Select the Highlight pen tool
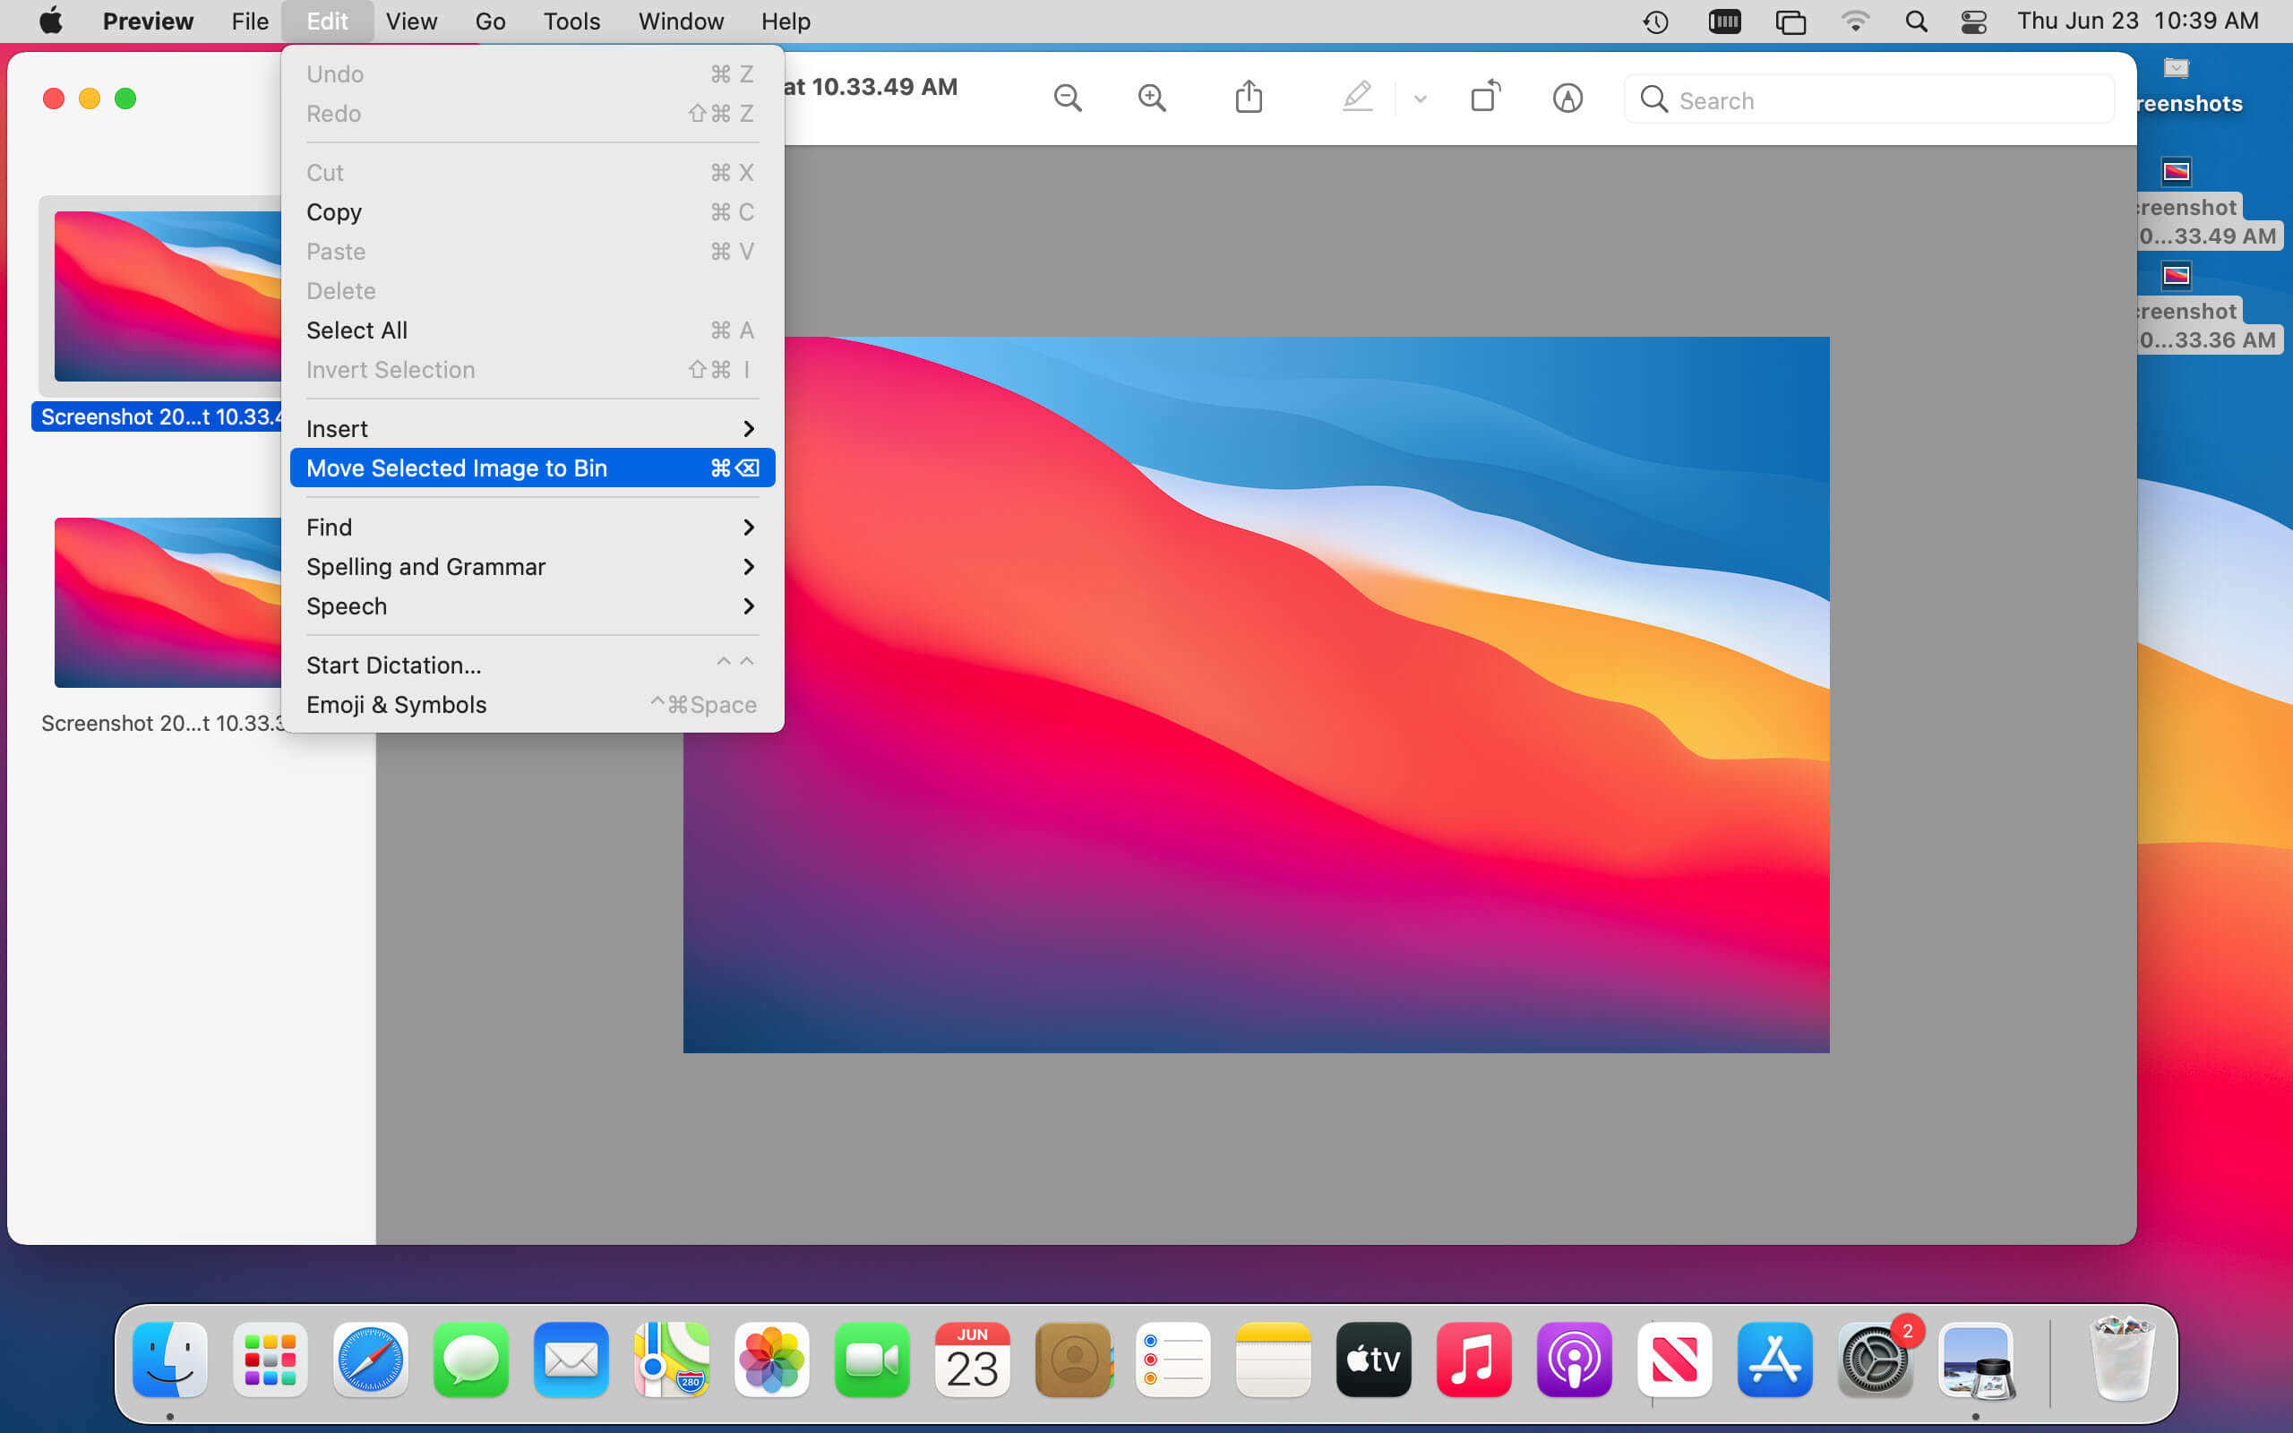The height and width of the screenshot is (1433, 2293). (x=1358, y=98)
